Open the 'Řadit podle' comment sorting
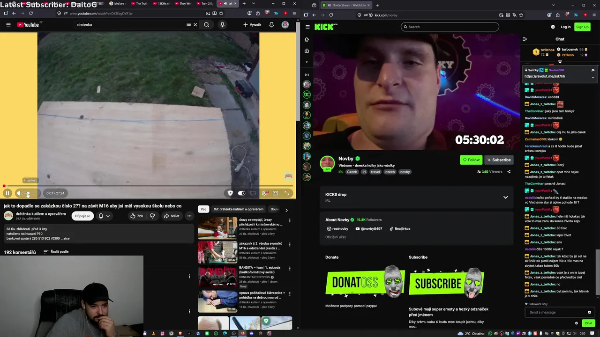Viewport: 600px width, 337px height. coord(56,252)
